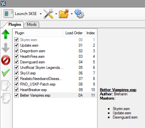Click the open folder icon
This screenshot has width=145, height=128.
pos(64,14)
